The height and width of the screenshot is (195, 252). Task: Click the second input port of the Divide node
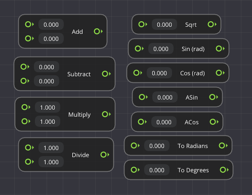point(29,162)
